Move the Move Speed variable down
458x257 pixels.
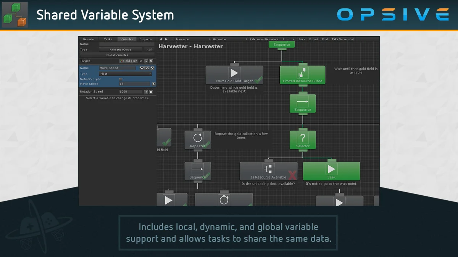click(142, 68)
